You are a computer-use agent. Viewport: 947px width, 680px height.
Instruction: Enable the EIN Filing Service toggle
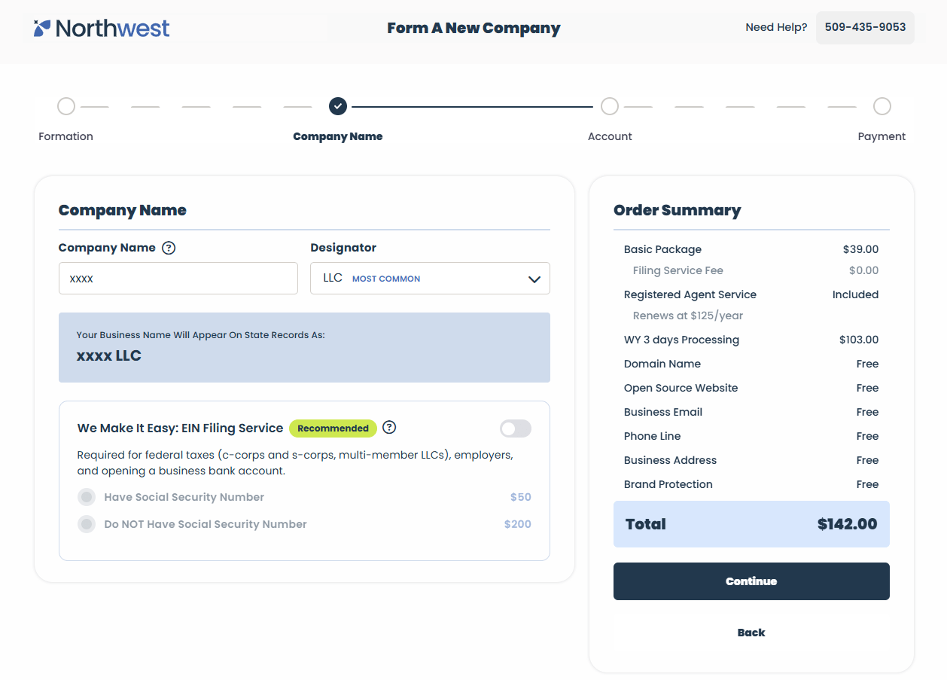coord(516,428)
